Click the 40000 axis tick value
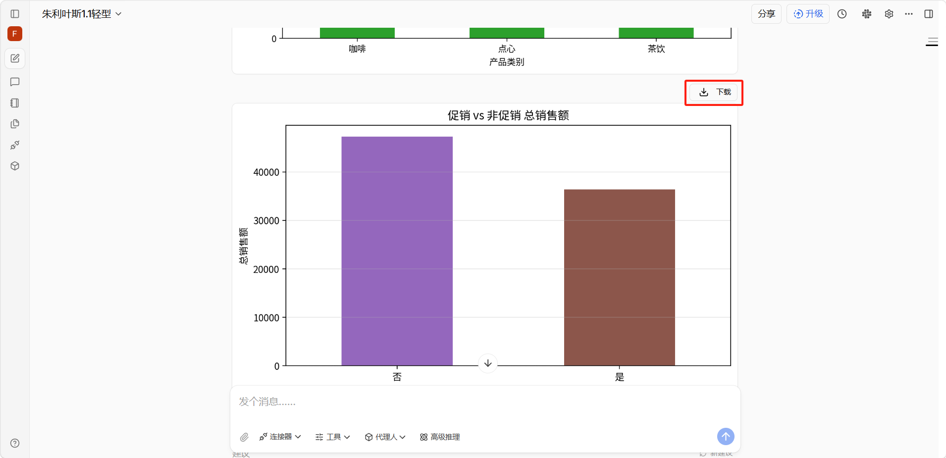Image resolution: width=946 pixels, height=458 pixels. coord(266,172)
